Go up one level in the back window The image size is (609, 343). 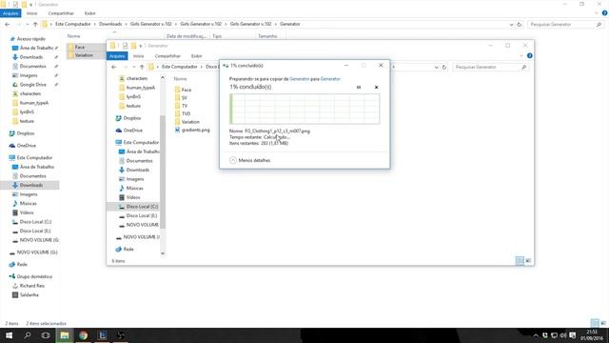pyautogui.click(x=35, y=24)
